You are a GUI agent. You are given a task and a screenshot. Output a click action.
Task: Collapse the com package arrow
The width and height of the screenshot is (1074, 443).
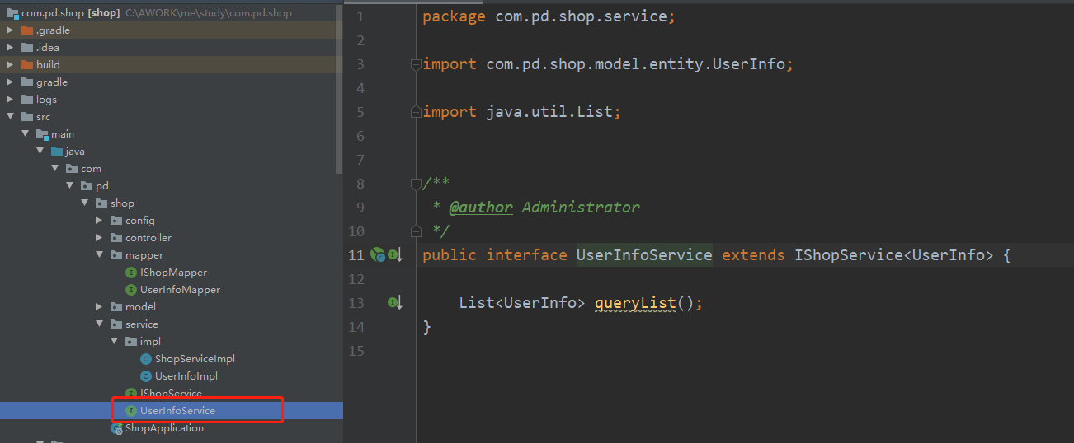pos(54,168)
